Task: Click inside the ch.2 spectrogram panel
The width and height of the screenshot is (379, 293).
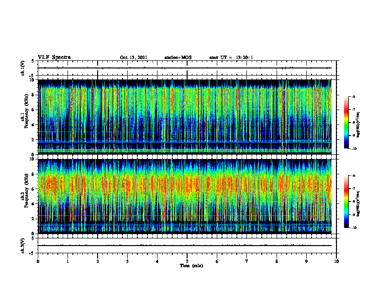Action: coord(185,196)
